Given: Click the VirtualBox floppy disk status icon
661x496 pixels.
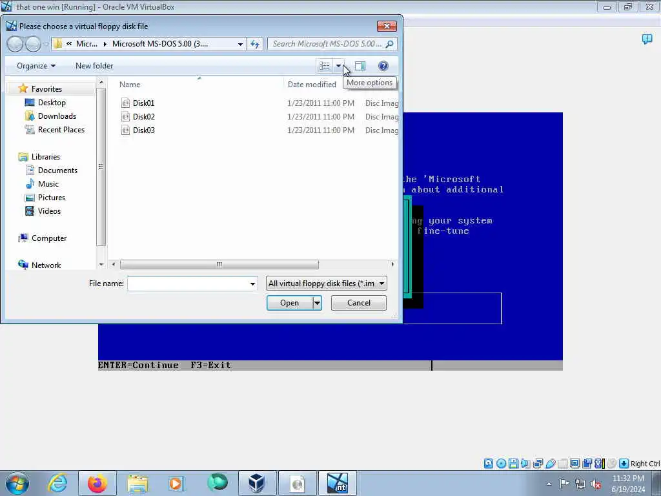Looking at the screenshot, I should (513, 464).
